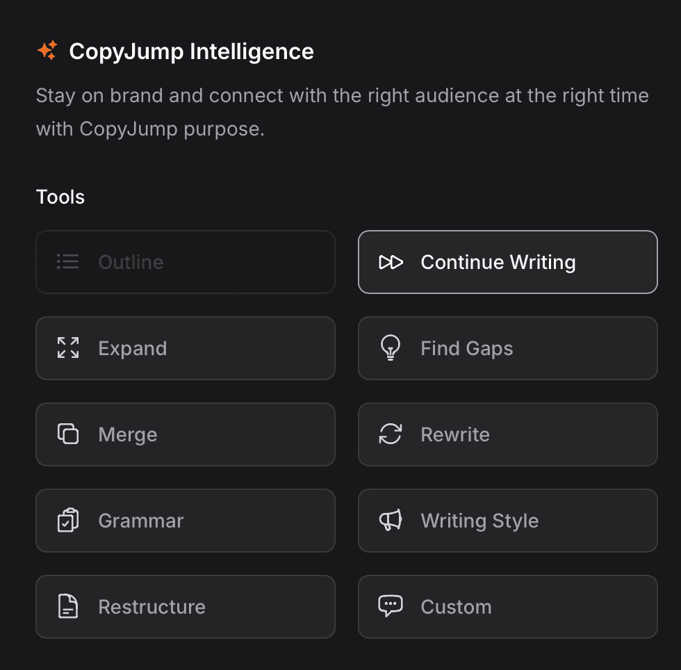Click the Grammar clipboard check icon
Screen dimensions: 681x670
tap(68, 520)
